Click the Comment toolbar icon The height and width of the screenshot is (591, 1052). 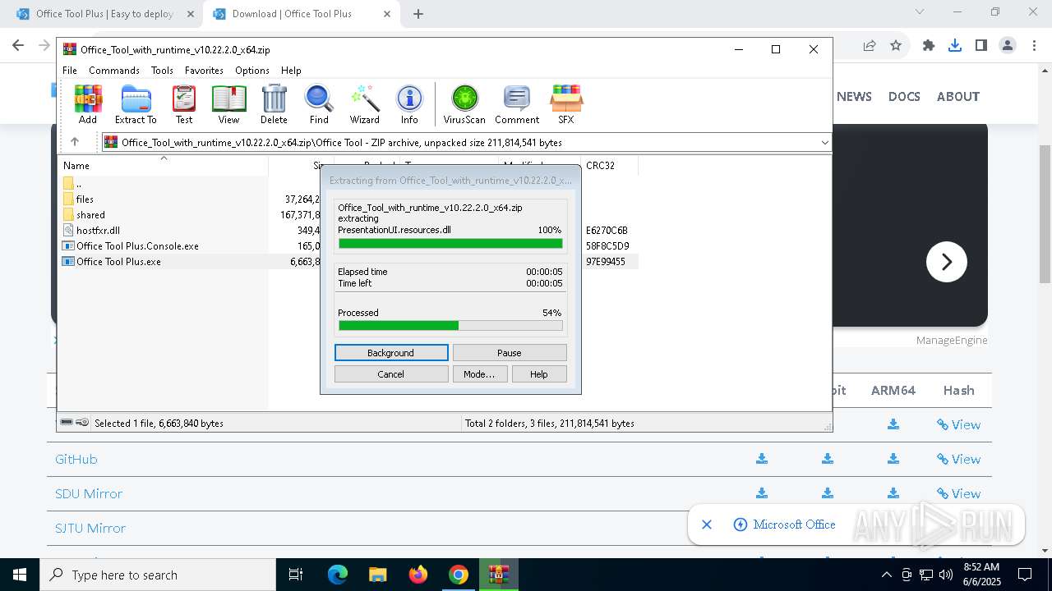[517, 104]
